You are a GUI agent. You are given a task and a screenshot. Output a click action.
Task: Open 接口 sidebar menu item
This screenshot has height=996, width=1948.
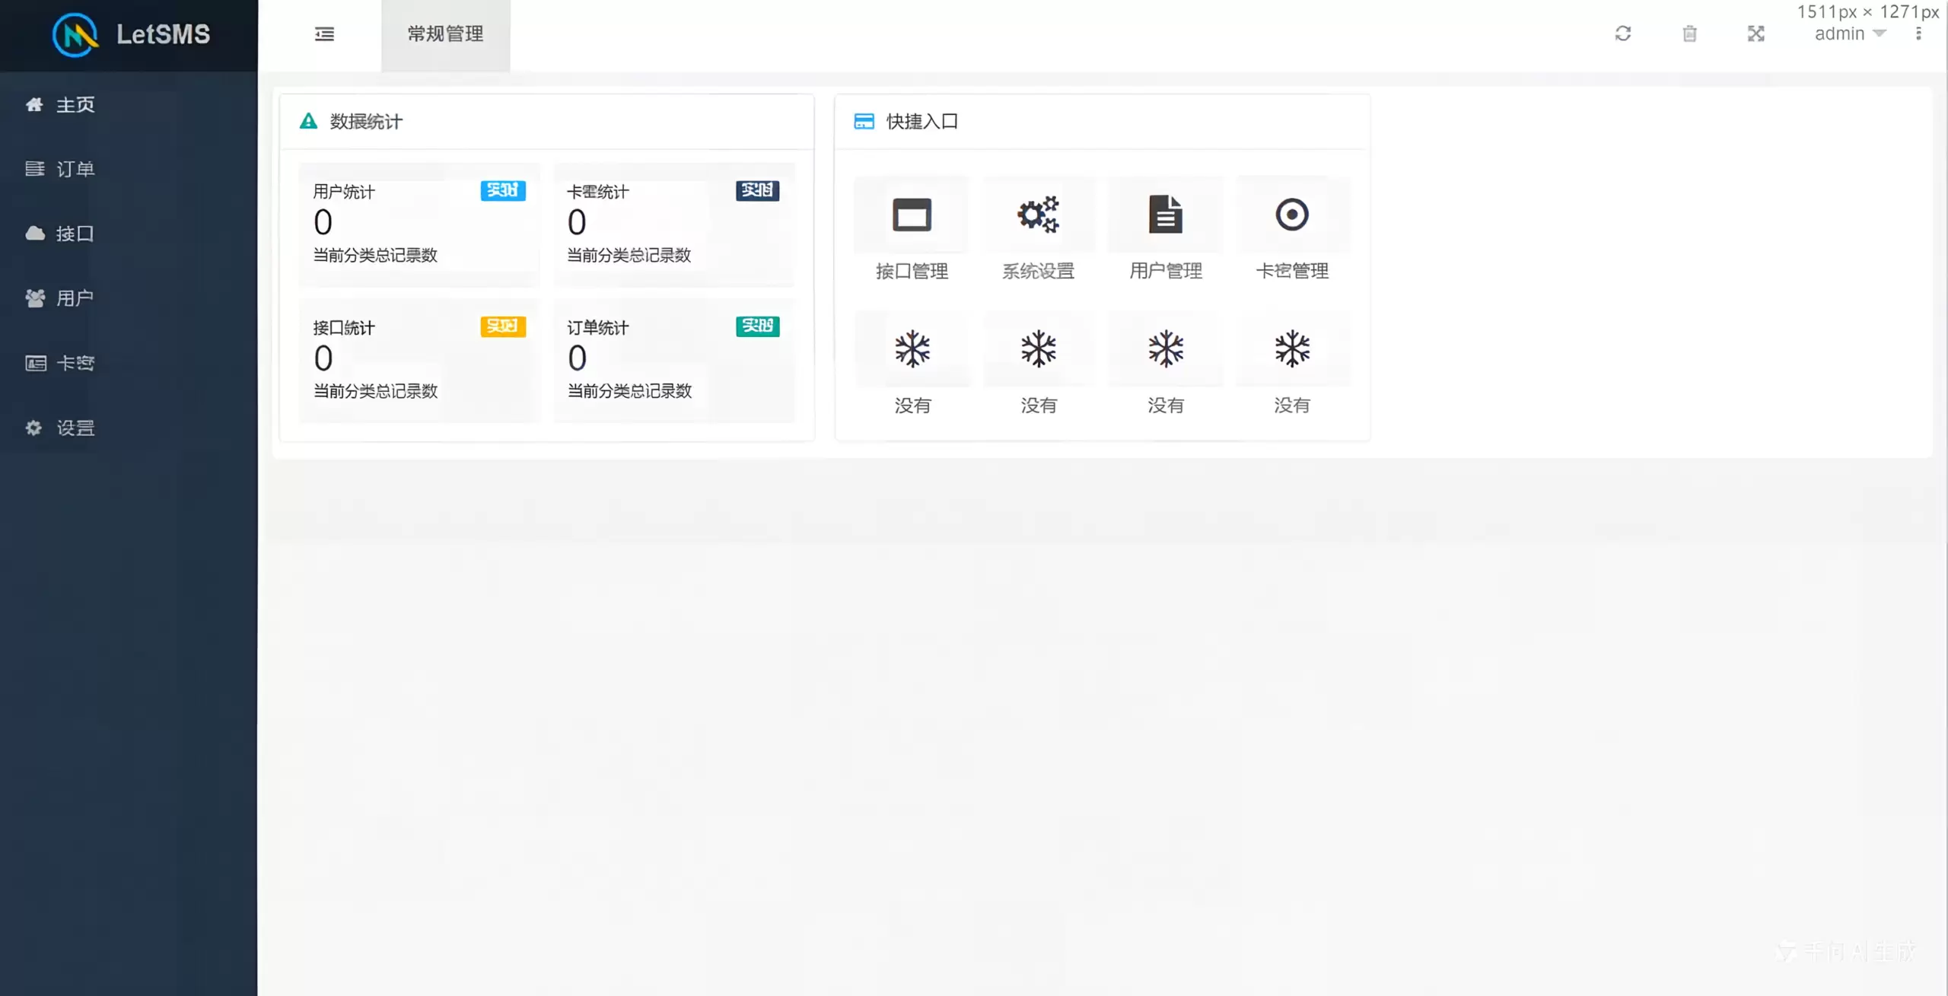[x=75, y=234]
